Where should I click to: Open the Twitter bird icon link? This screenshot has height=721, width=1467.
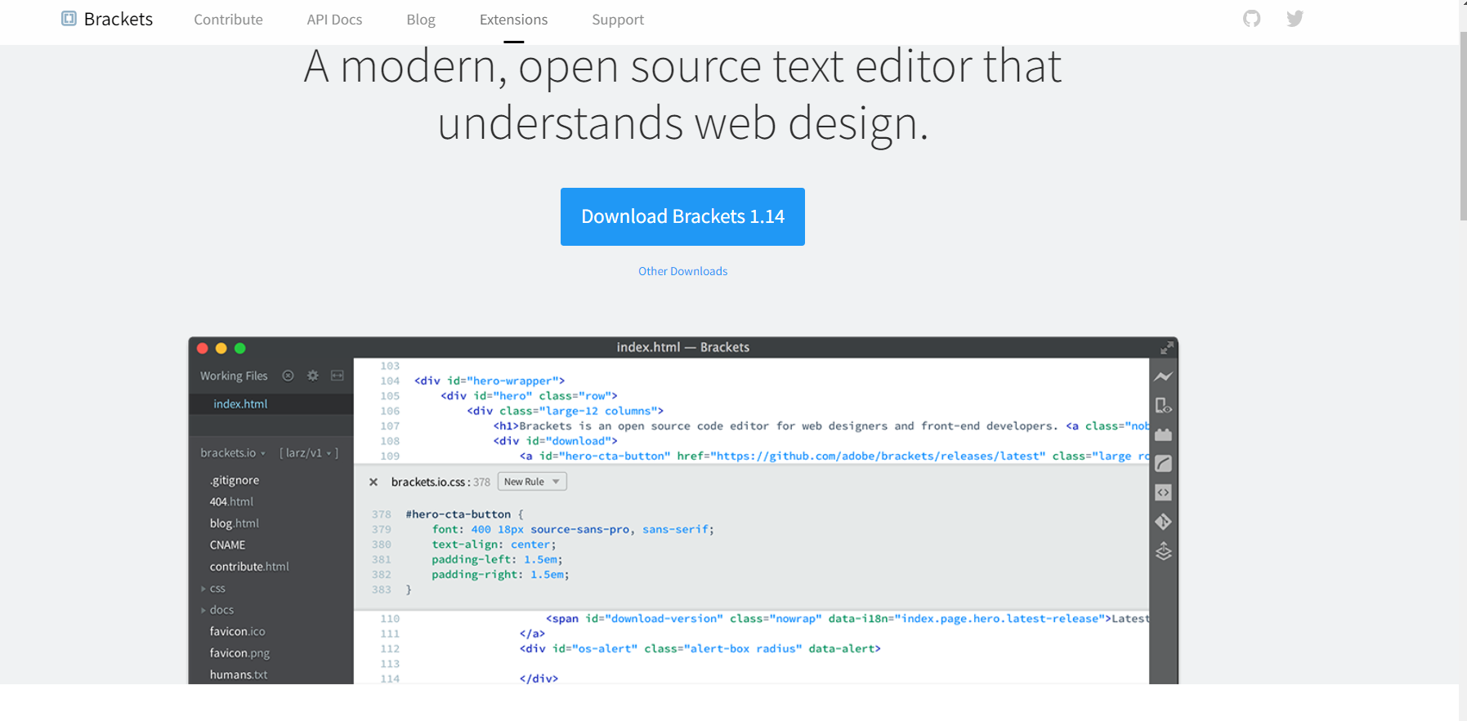tap(1295, 19)
